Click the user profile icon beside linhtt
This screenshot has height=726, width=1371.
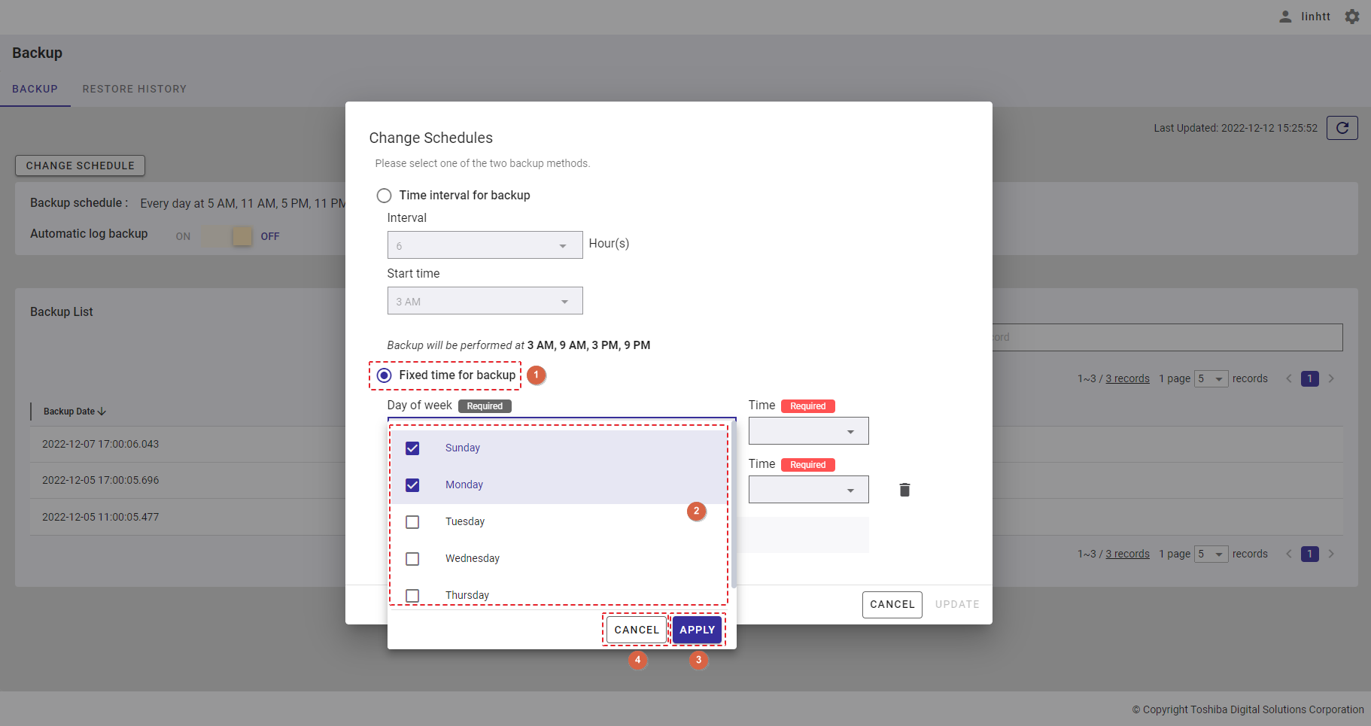[x=1285, y=17]
